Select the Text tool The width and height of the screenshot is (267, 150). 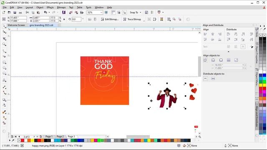(4, 80)
